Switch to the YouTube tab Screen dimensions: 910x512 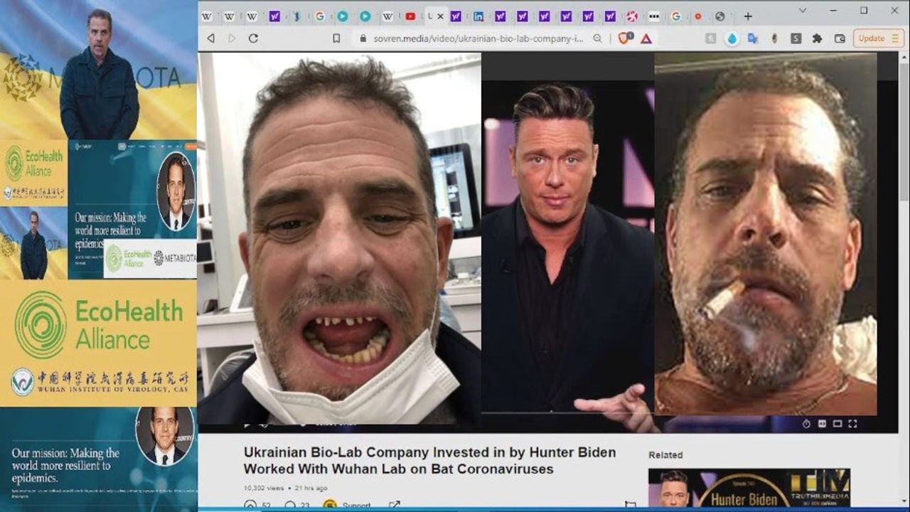point(410,16)
